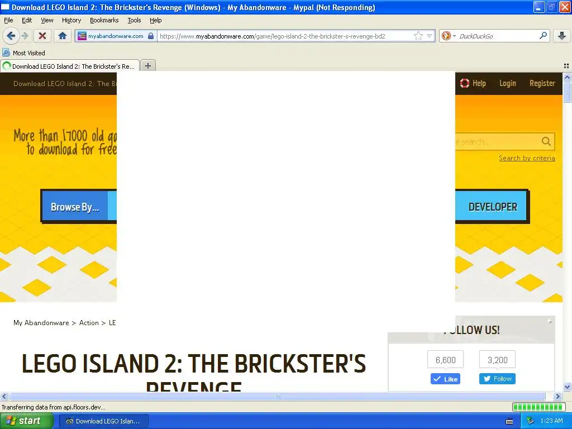This screenshot has height=429, width=572.
Task: Click the green page loading progress bar
Action: click(538, 407)
